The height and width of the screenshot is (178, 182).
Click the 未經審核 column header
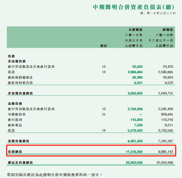(135, 30)
